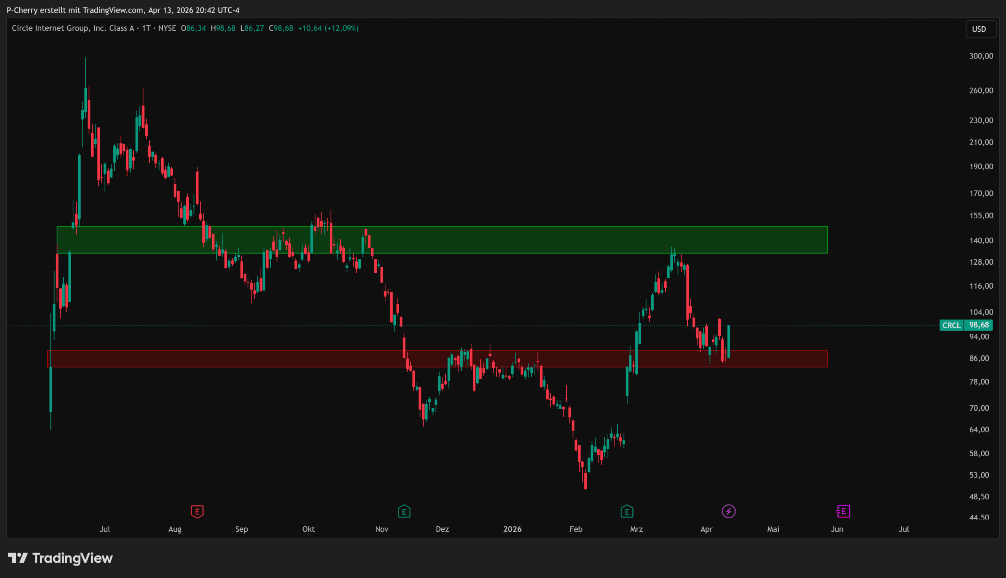Image resolution: width=1006 pixels, height=578 pixels.
Task: Click the Circle Internet Group symbol title
Action: coord(73,28)
